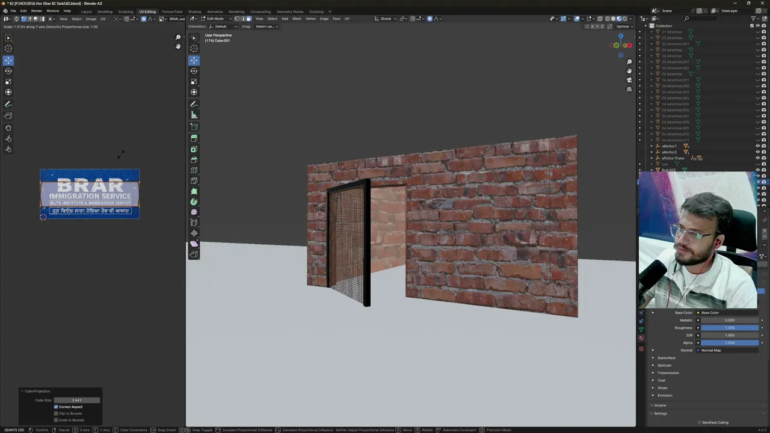Select the Grab tool in the UV editor
770x433 pixels.
(8, 128)
